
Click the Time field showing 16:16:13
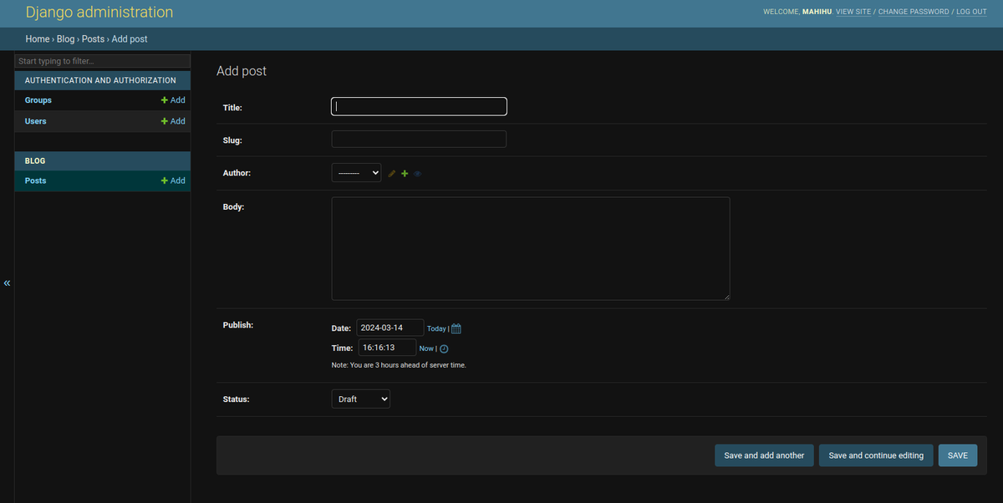387,348
